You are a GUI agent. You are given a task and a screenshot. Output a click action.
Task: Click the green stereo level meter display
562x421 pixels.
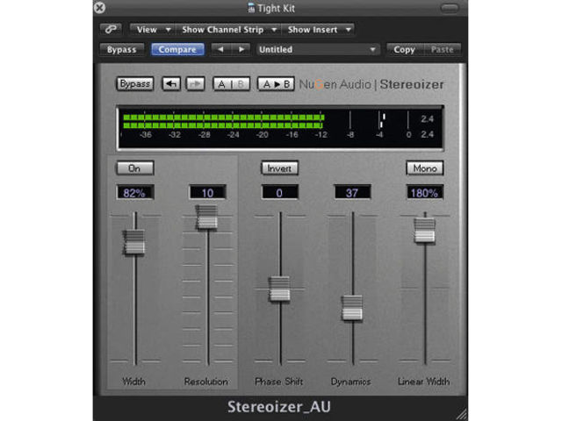[280, 127]
